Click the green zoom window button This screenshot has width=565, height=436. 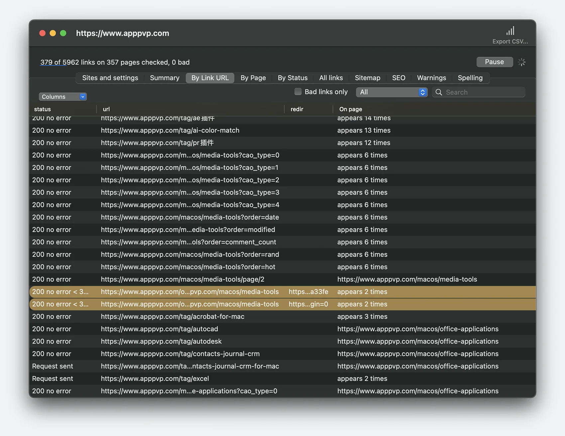(x=63, y=33)
